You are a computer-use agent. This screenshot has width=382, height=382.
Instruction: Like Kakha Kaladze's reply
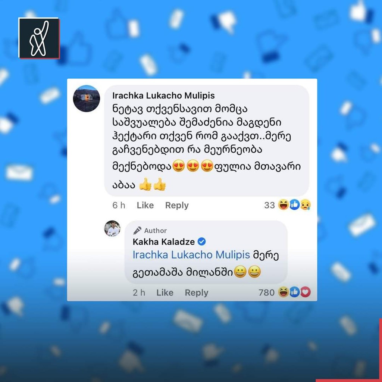(x=165, y=292)
